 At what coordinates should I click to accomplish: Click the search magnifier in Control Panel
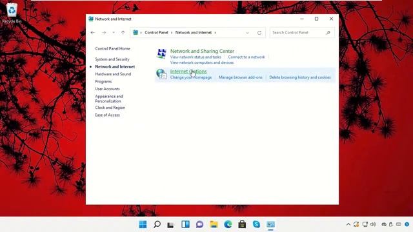328,33
